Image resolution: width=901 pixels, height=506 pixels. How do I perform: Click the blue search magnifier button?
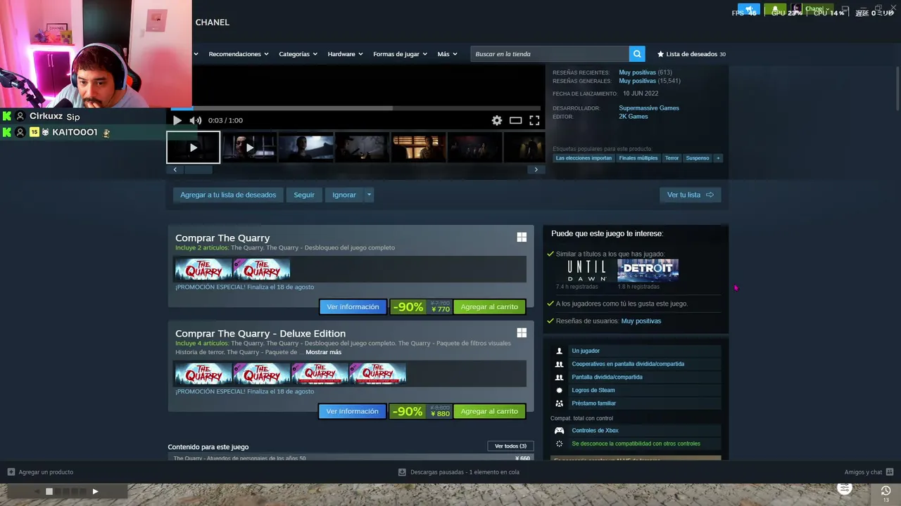pos(637,54)
